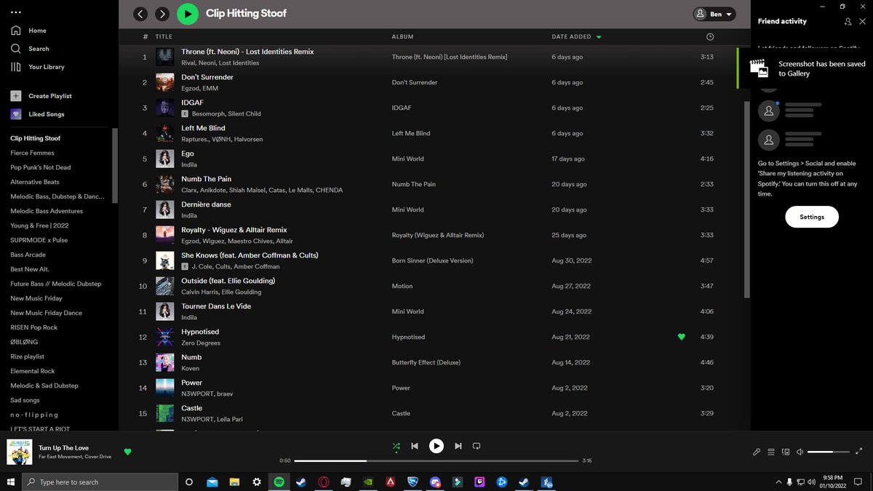Toggle shuffle off in the player bar
The width and height of the screenshot is (873, 491).
[x=396, y=446]
